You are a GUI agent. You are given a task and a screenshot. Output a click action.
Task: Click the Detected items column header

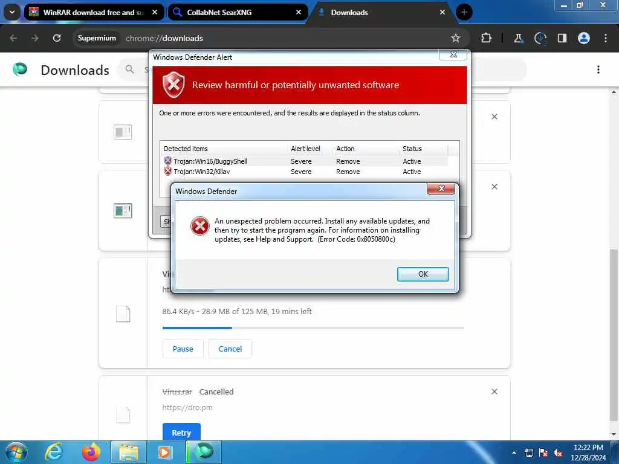224,149
